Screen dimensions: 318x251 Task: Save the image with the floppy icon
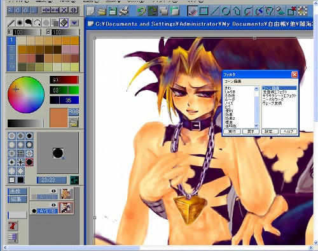(x=113, y=11)
